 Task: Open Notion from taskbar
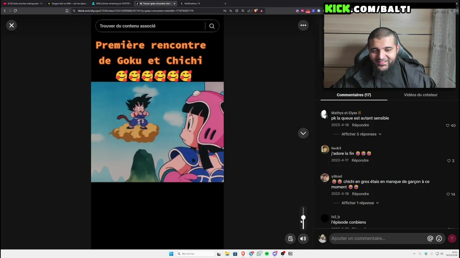(290, 254)
